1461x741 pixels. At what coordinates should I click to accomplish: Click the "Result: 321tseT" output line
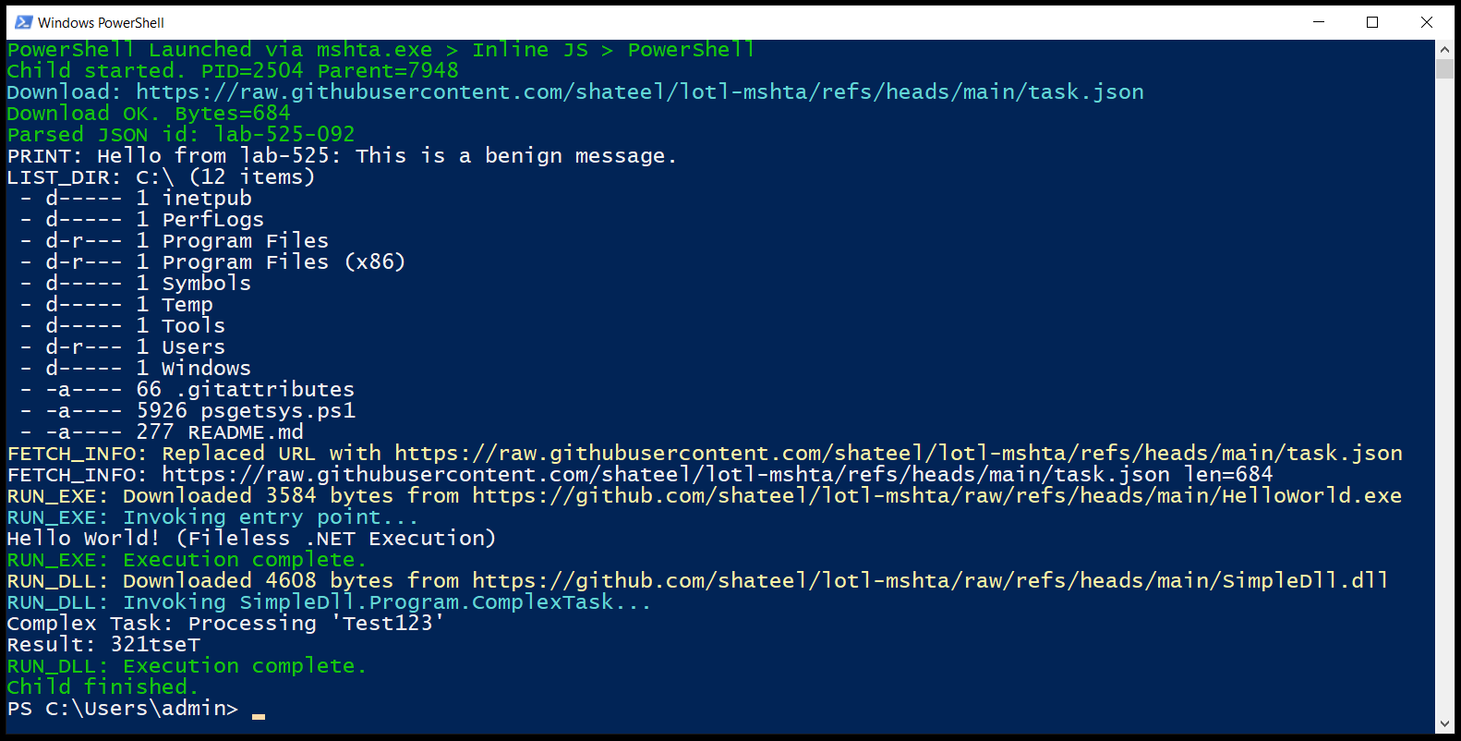coord(103,645)
